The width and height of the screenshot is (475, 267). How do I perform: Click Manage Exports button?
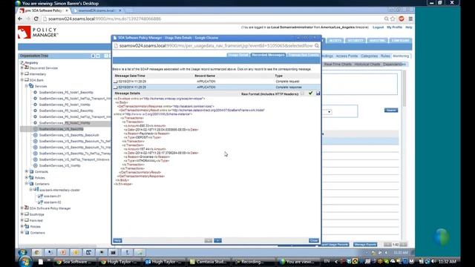(365, 244)
